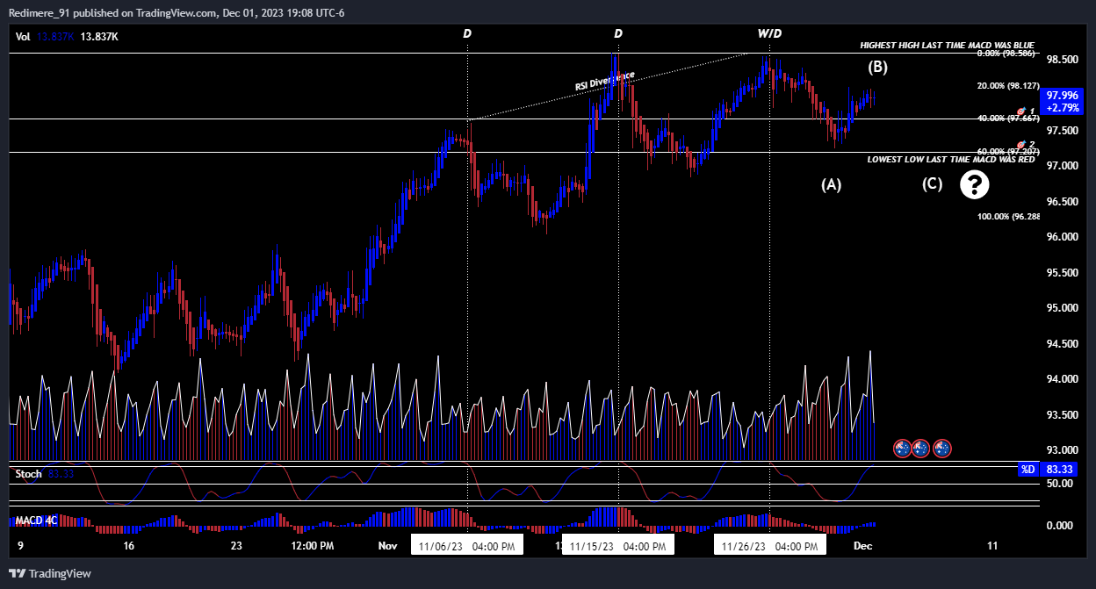Click the 23 date on time axis

(x=236, y=546)
